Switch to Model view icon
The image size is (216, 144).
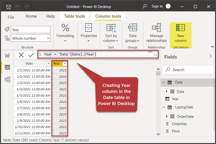[x=7, y=79]
